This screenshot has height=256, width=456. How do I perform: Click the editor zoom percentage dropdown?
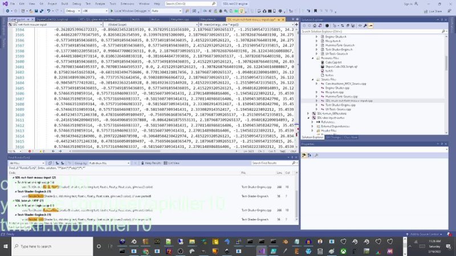click(x=15, y=151)
